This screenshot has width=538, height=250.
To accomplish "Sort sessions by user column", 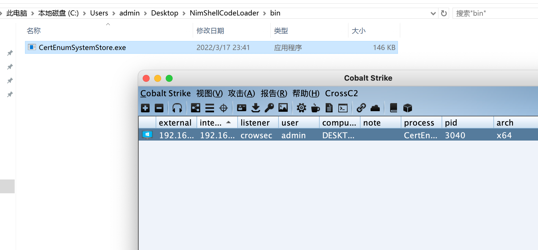I will pos(299,123).
